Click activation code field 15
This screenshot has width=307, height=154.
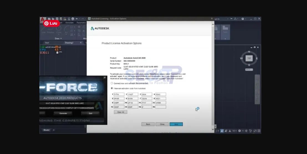(x=147, y=107)
